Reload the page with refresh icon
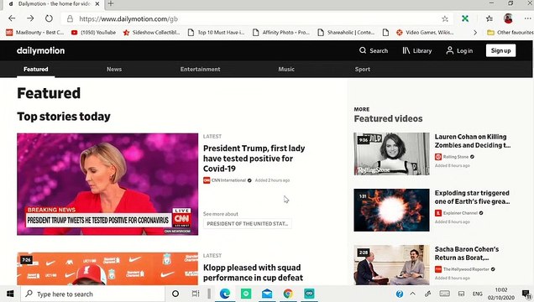 point(49,18)
